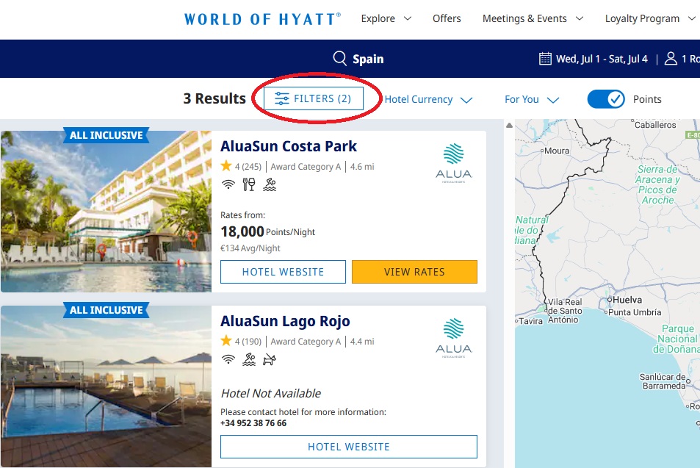Click Hotel Website for AluaSun Costa Park
Screen dimensions: 700x468
(283, 272)
